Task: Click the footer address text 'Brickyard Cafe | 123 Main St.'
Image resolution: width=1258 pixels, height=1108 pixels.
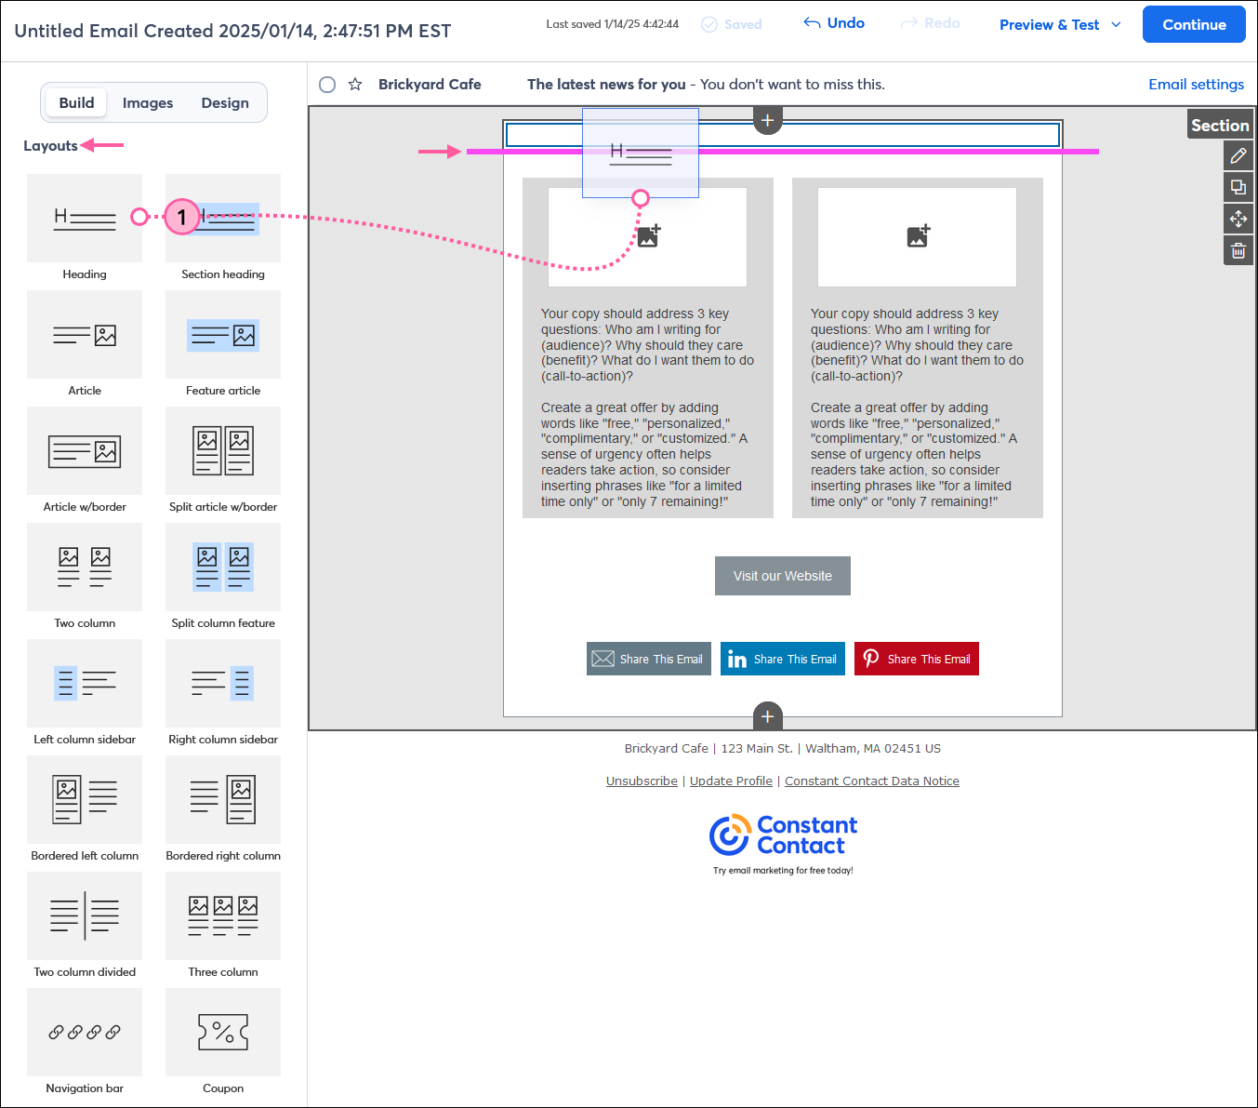Action: click(708, 749)
